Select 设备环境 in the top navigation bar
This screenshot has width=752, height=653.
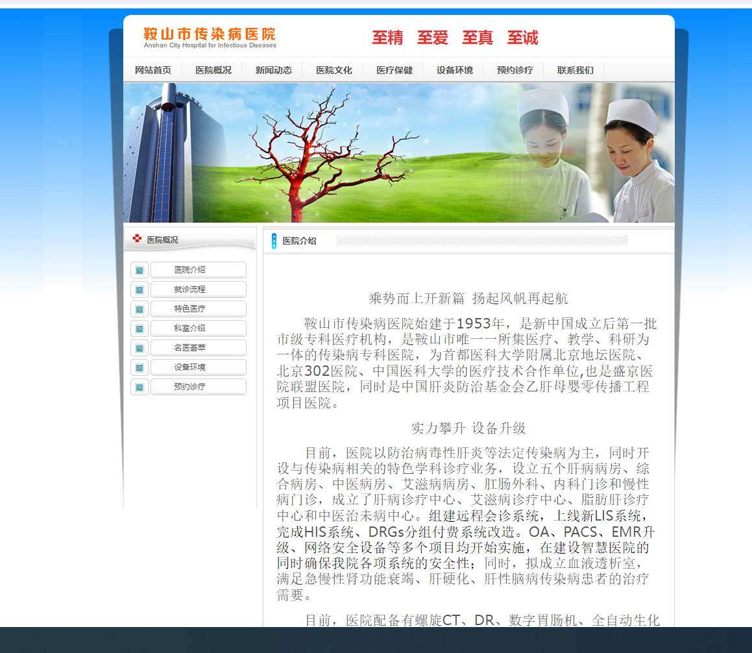(455, 70)
